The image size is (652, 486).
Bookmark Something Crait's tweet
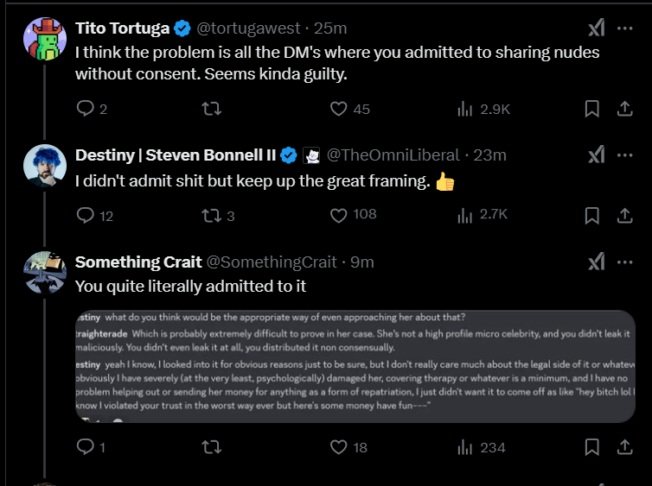click(x=592, y=447)
